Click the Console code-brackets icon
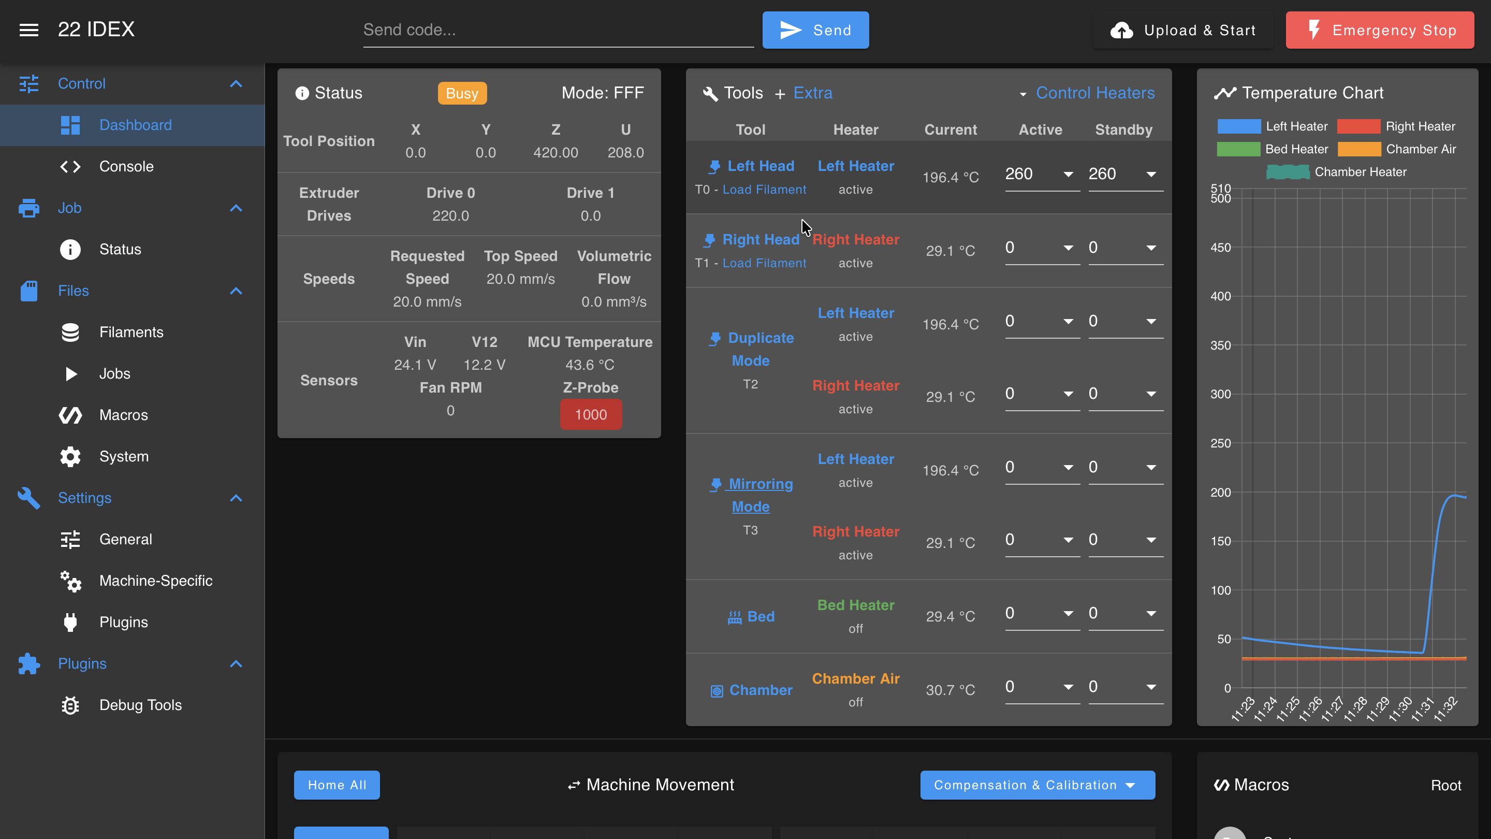This screenshot has width=1491, height=839. tap(70, 167)
